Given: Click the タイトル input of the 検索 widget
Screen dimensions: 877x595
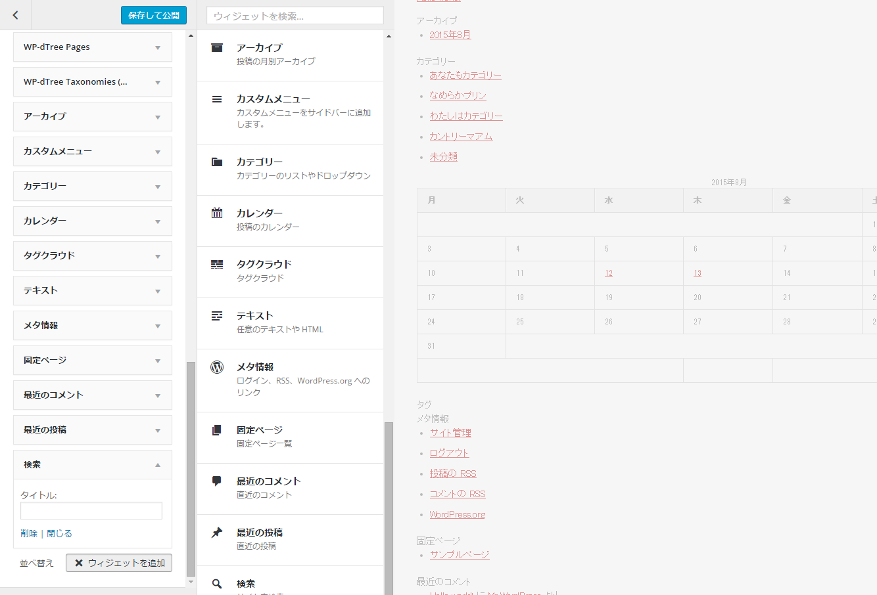Looking at the screenshot, I should pyautogui.click(x=91, y=511).
